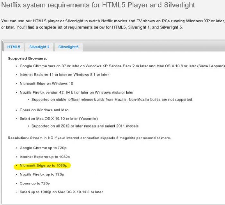Click highlighted 'Microsoft Edge up to 1080p'
Image resolution: width=225 pixels, height=205 pixels.
(x=43, y=165)
